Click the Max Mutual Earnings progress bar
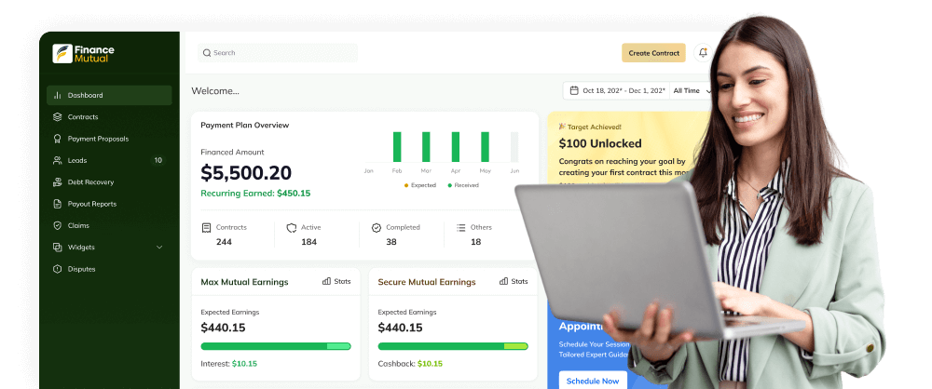The image size is (932, 389). 276,346
